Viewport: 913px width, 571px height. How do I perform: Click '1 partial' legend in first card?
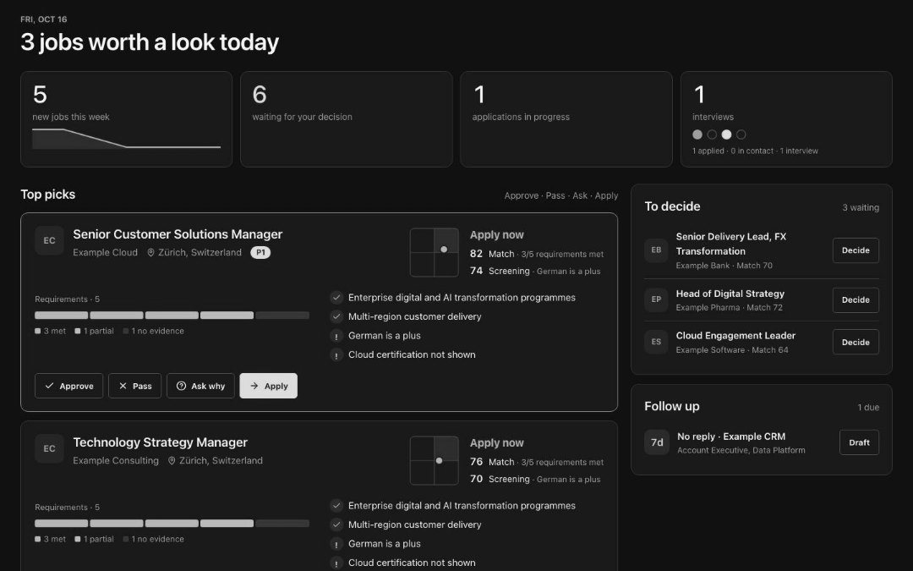[x=95, y=331]
